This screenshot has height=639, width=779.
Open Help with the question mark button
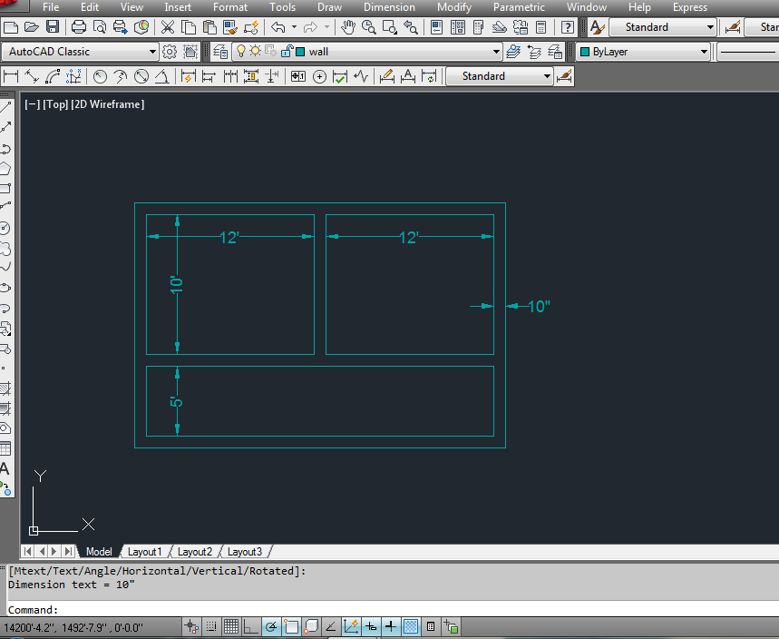tap(567, 28)
